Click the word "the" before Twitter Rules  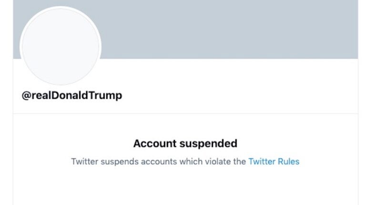(x=240, y=161)
